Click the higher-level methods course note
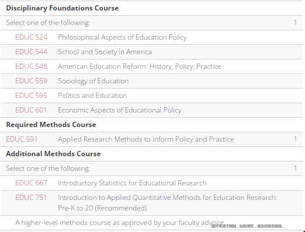The image size is (305, 232). point(119,223)
